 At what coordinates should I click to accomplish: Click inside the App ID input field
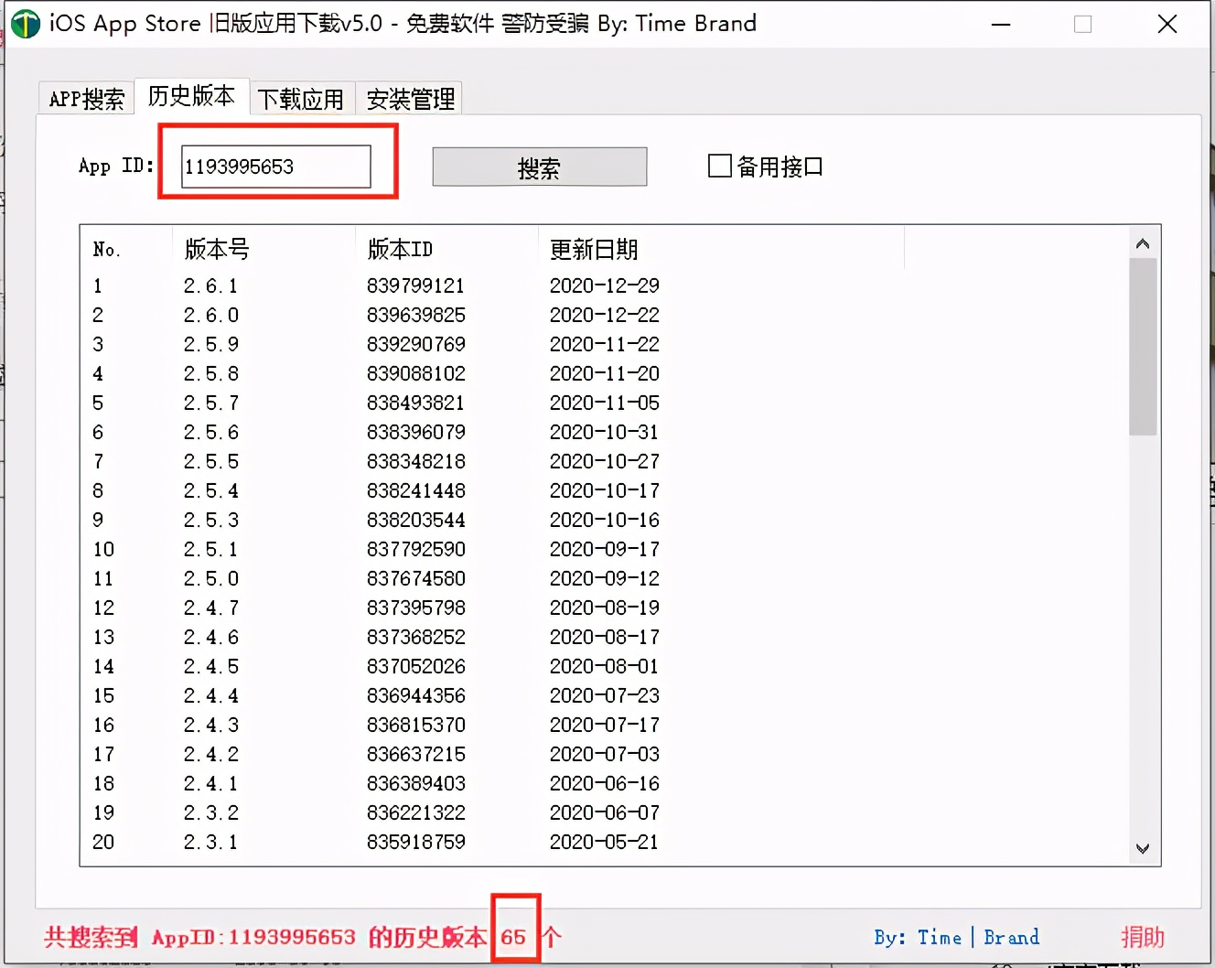click(x=274, y=166)
